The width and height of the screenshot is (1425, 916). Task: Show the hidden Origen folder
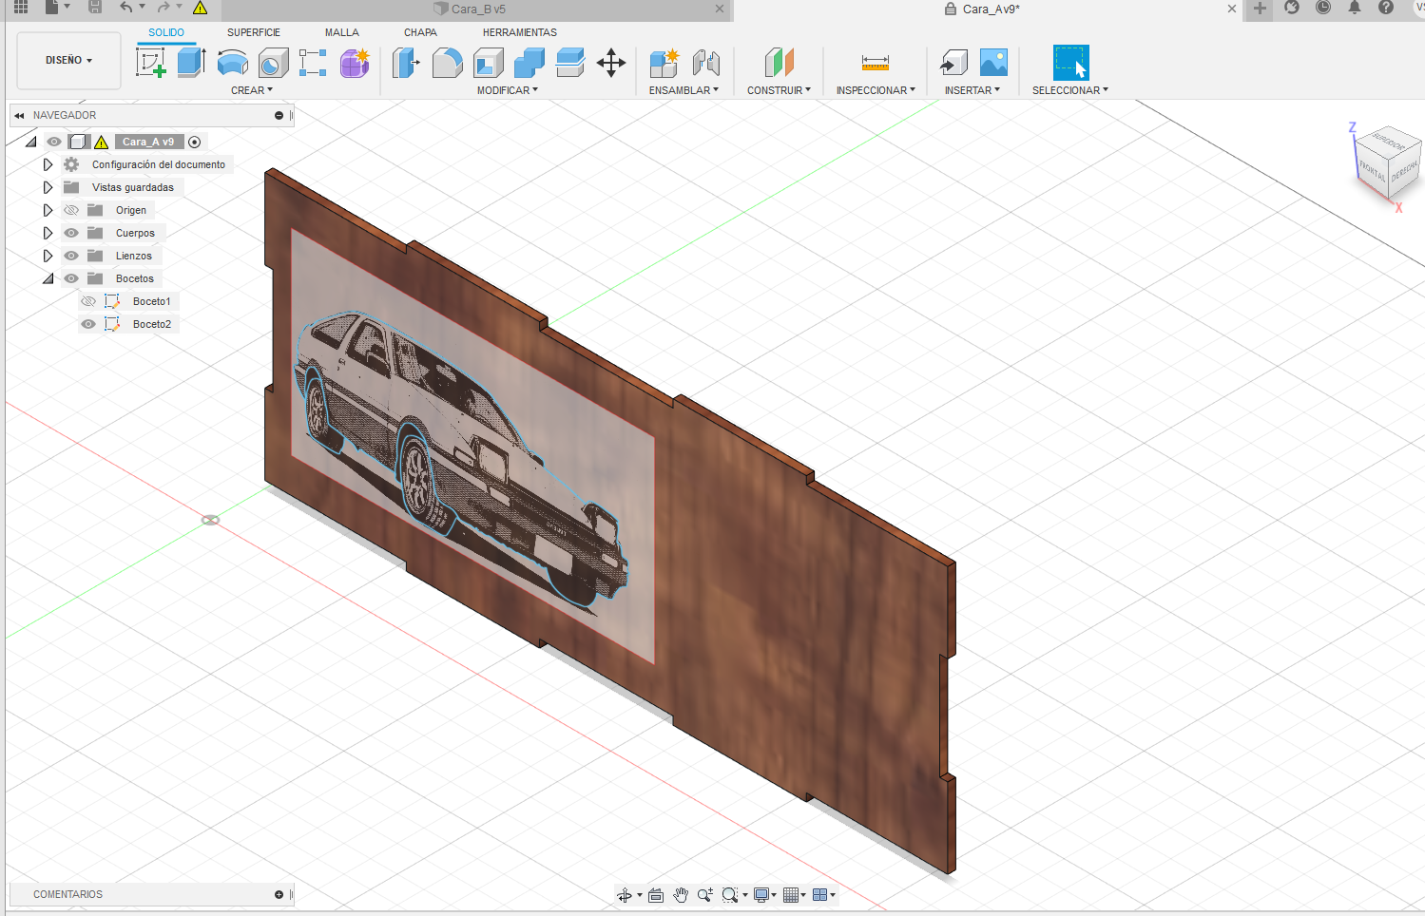[71, 210]
